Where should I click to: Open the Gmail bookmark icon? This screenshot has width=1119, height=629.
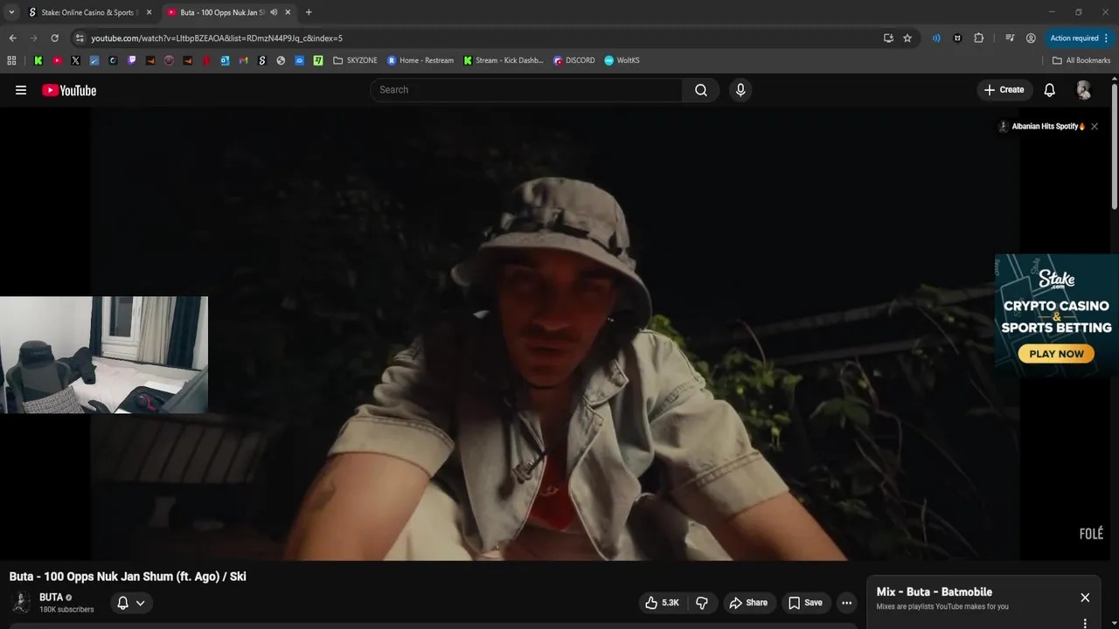[243, 60]
